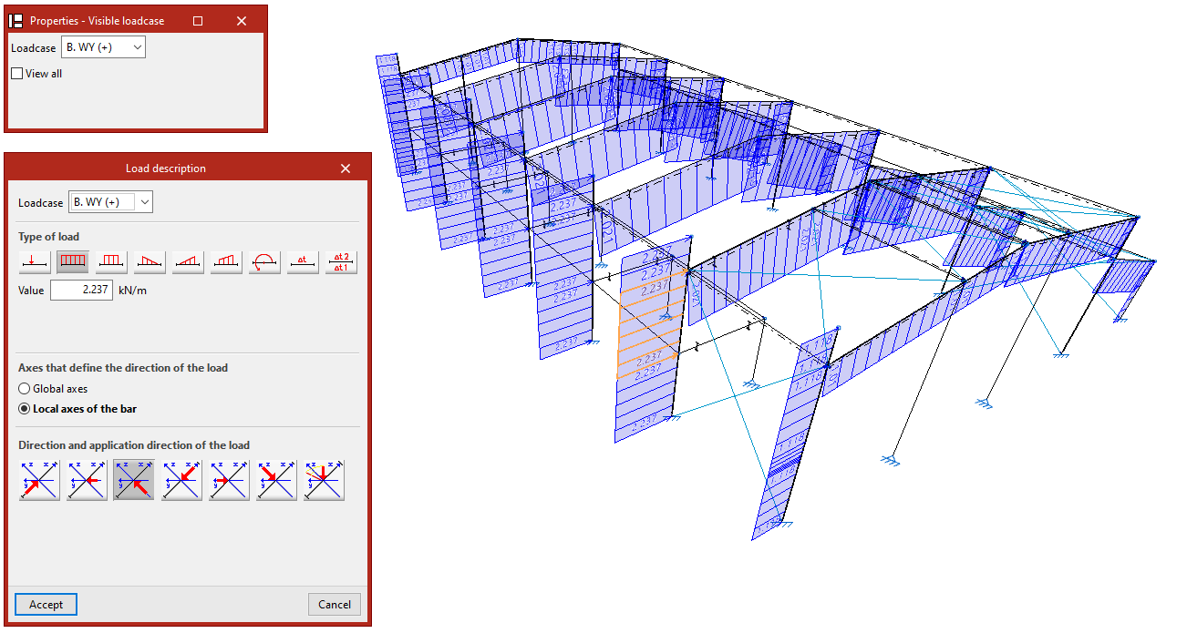Select the decreasing triangular load type

pos(150,262)
